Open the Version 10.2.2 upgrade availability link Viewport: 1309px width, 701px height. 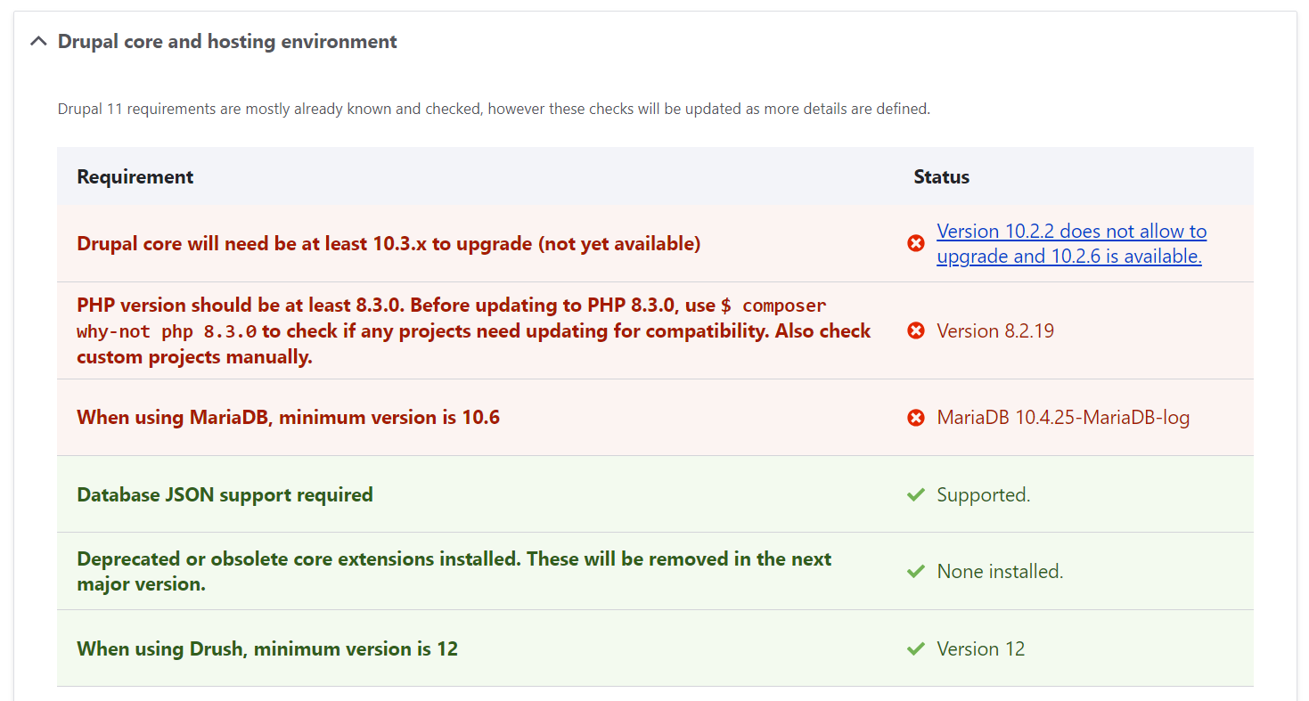[x=1071, y=243]
